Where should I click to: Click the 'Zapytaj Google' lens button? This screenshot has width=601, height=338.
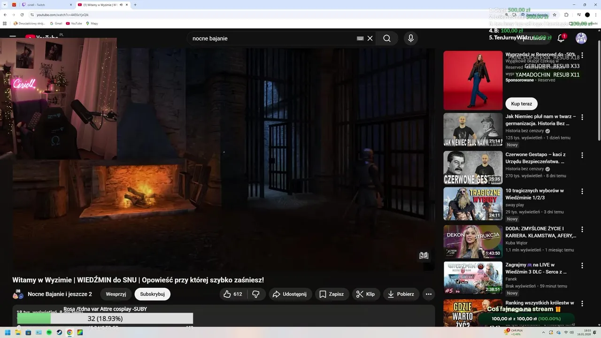534,15
